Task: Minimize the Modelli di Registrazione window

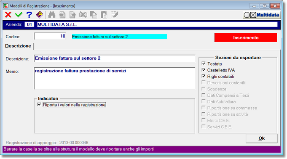Action: [254, 6]
